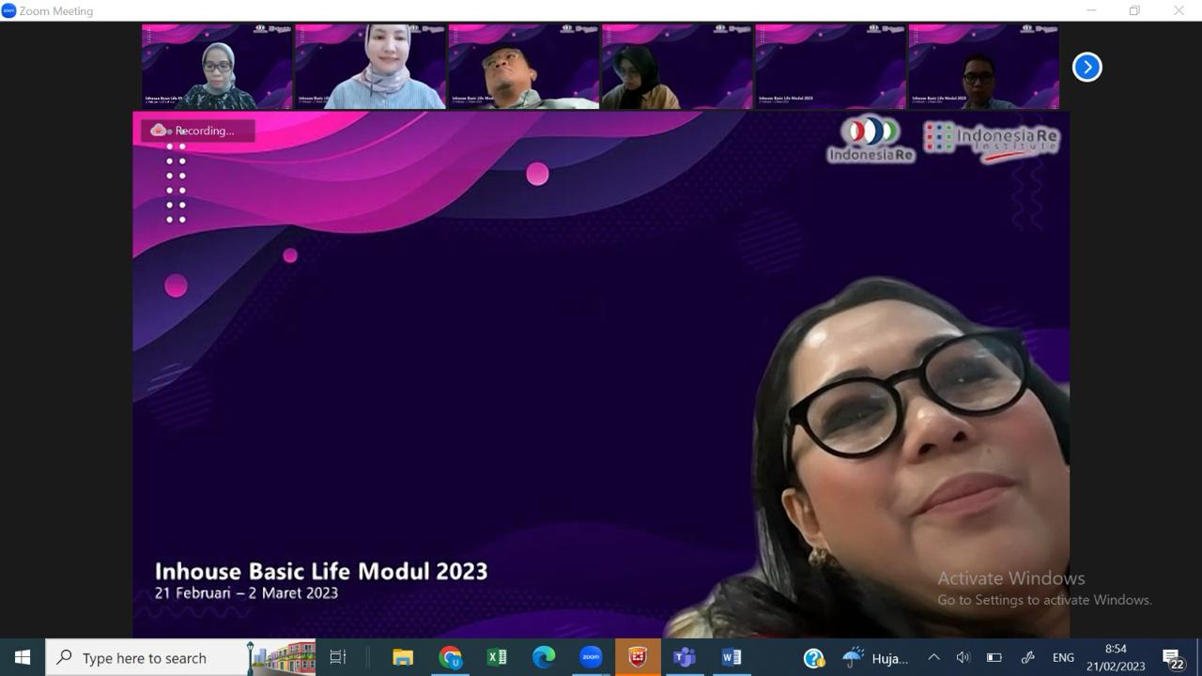Open the pen workspace tray icon
1202x676 pixels.
click(x=1027, y=657)
